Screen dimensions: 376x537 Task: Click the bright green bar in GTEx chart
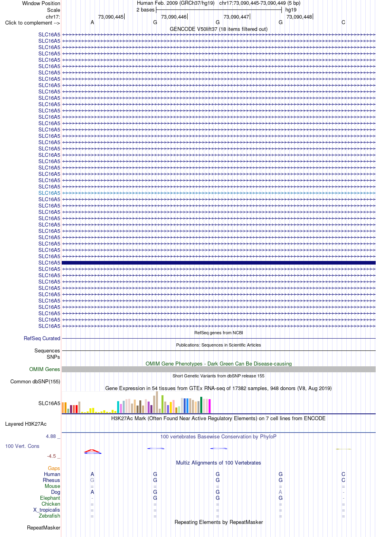point(162,404)
